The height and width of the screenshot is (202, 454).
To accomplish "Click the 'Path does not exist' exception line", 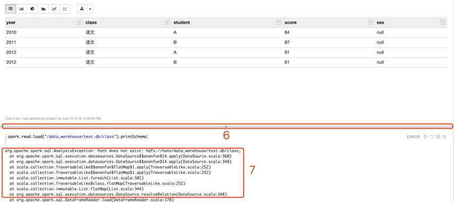I will pyautogui.click(x=123, y=151).
